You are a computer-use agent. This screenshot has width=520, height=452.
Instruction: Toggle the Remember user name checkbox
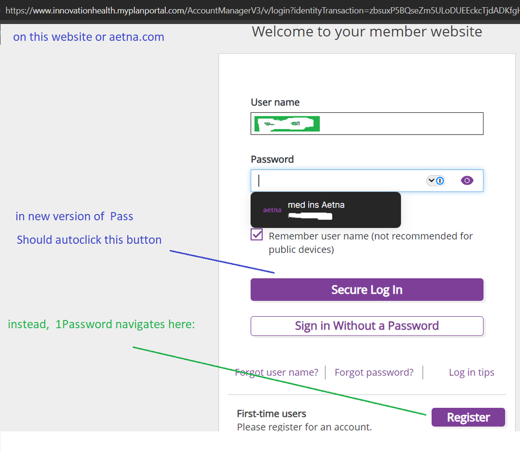click(257, 235)
